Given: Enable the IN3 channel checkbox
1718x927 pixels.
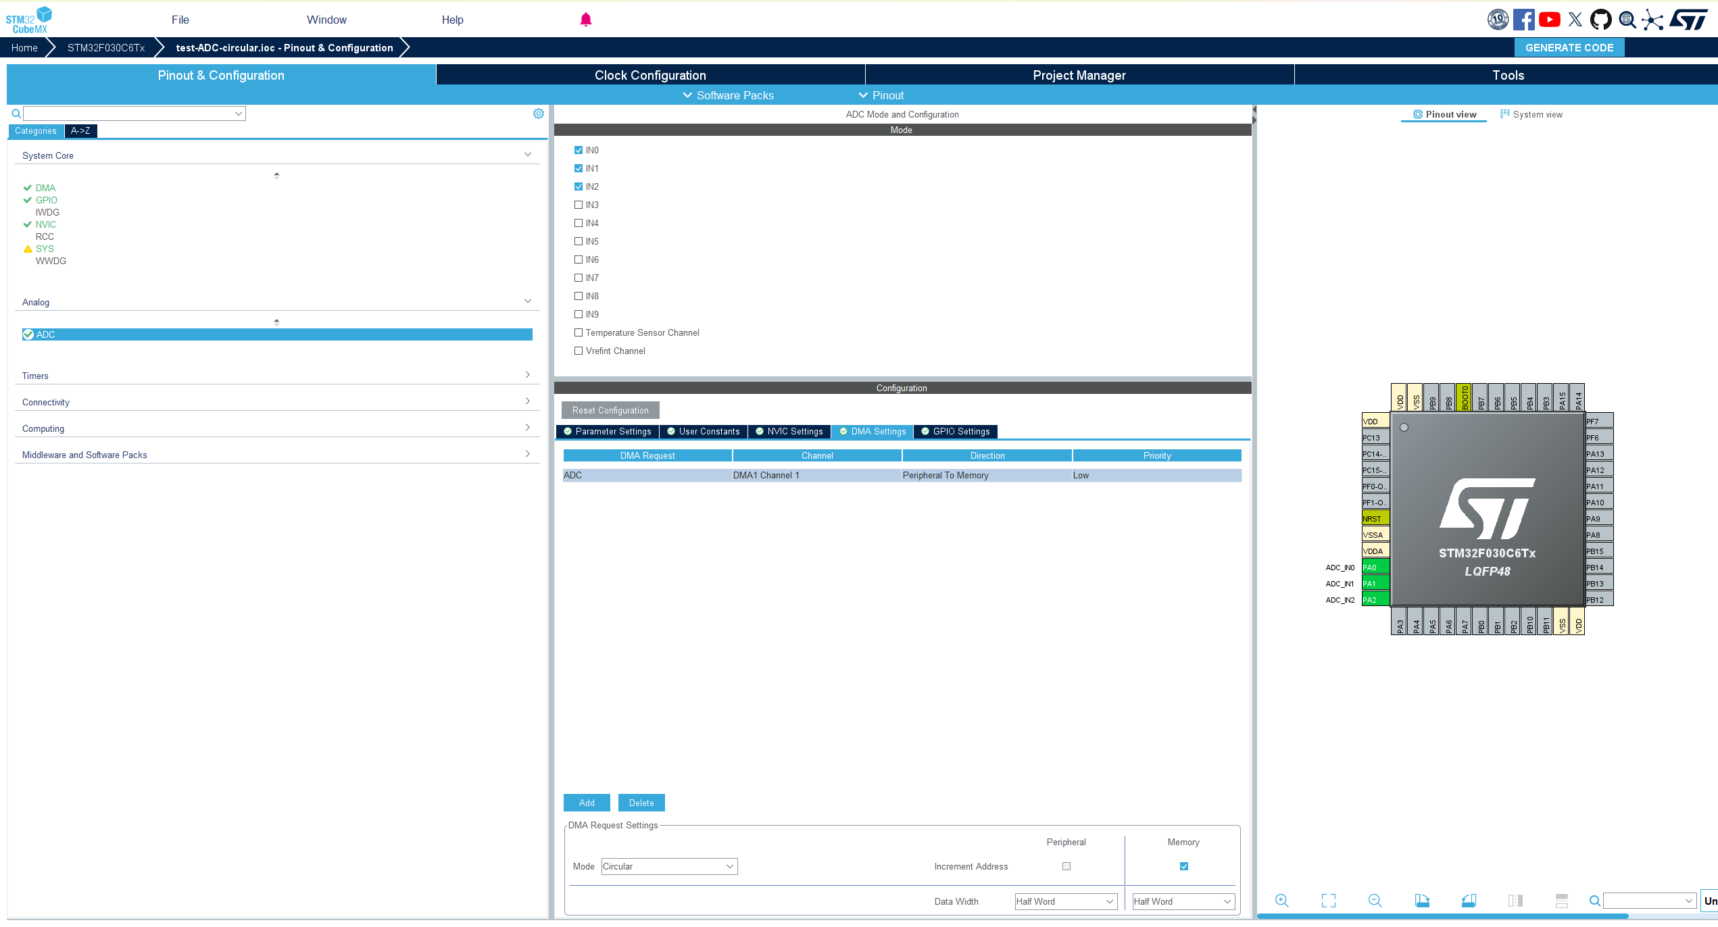Looking at the screenshot, I should coord(579,205).
